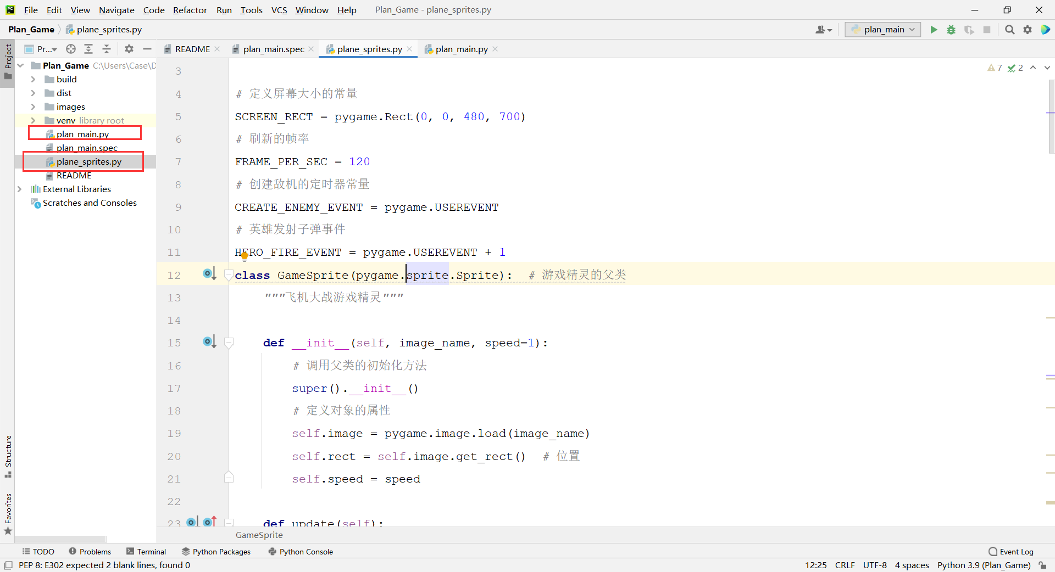Screen dimensions: 1055x572
Task: Open IDE Settings via gear icon
Action: (x=1027, y=30)
